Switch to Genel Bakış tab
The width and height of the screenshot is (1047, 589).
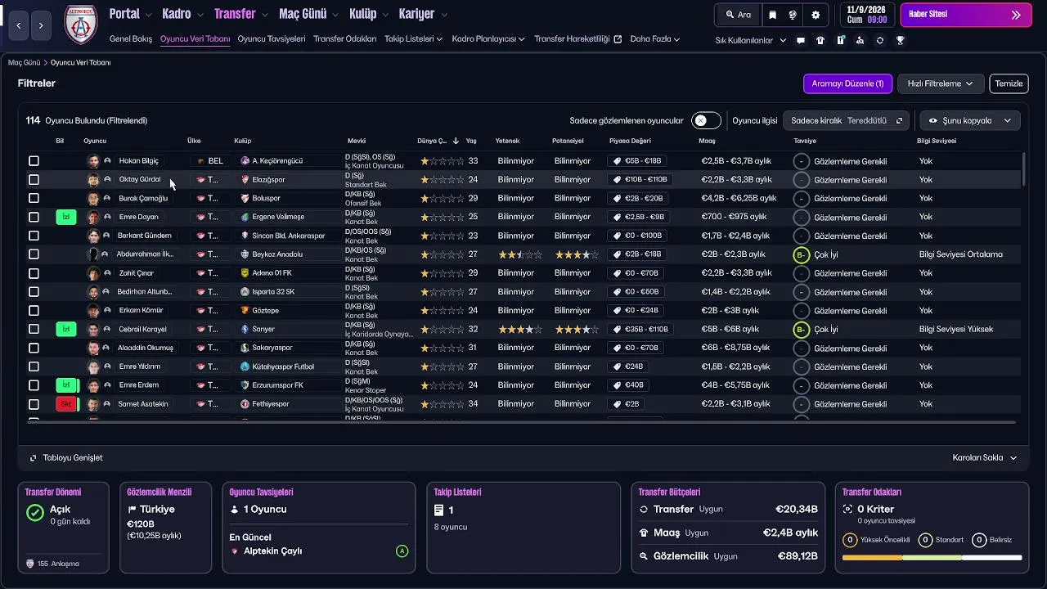tap(131, 38)
